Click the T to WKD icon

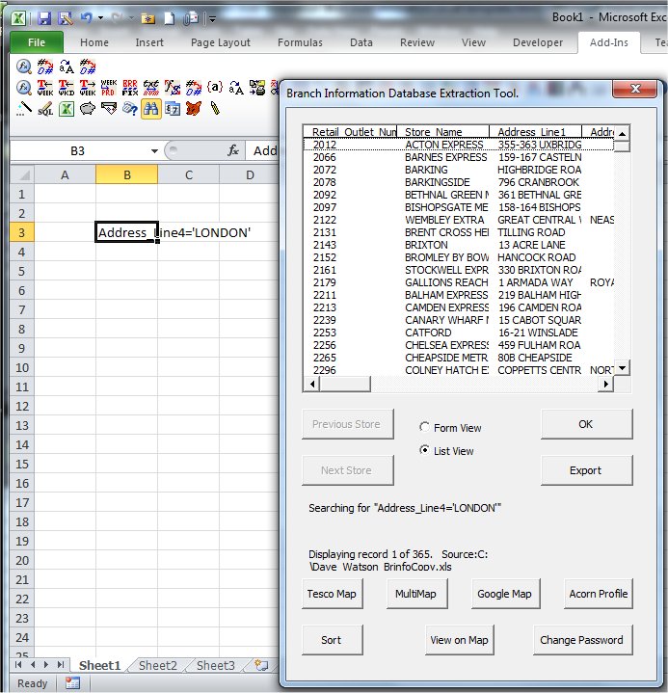(x=67, y=88)
